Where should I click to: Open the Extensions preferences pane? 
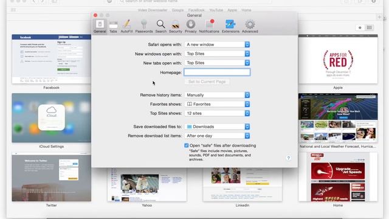230,26
